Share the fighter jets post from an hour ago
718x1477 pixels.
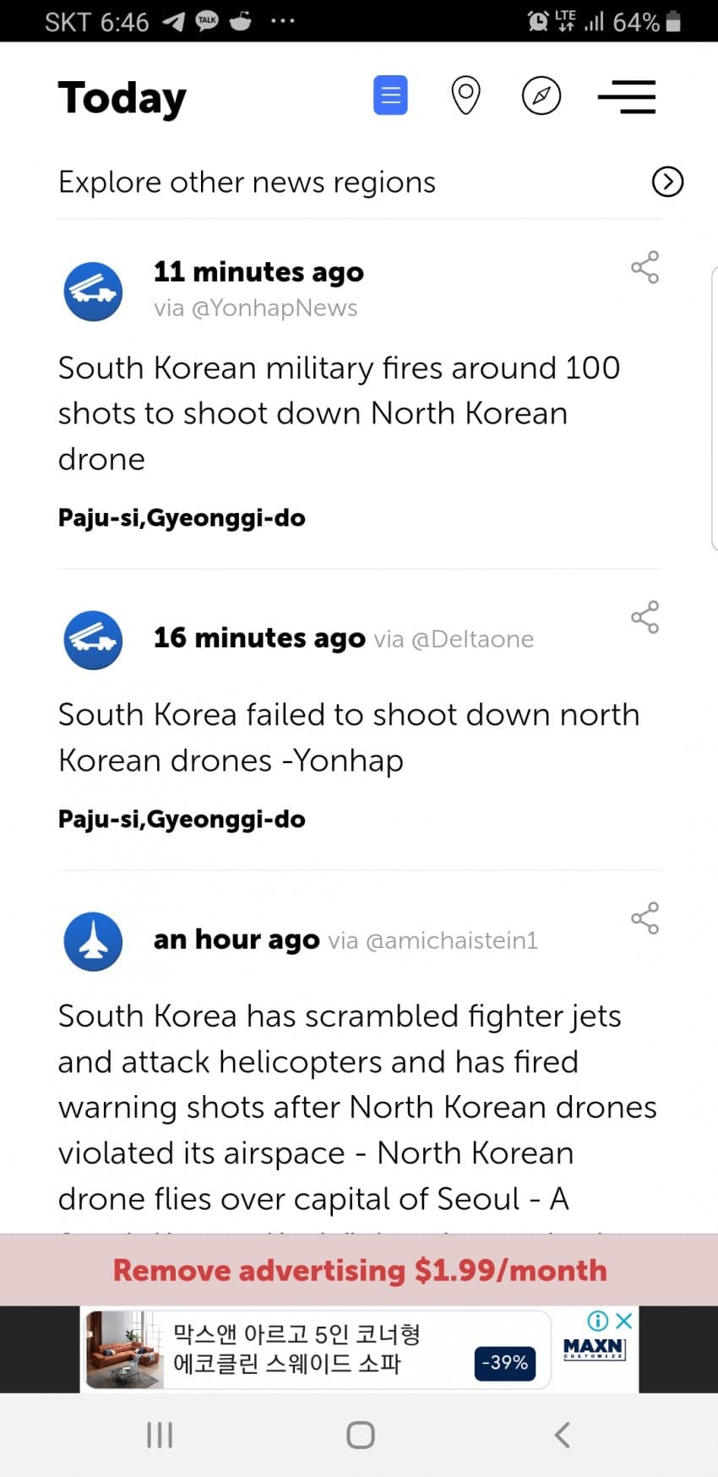pos(645,918)
